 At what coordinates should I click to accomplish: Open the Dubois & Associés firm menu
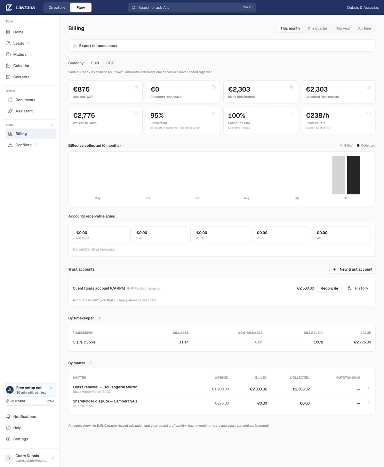(x=363, y=7)
